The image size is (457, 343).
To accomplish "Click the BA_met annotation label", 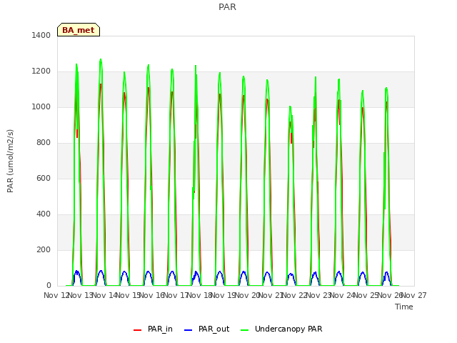I will coord(79,30).
